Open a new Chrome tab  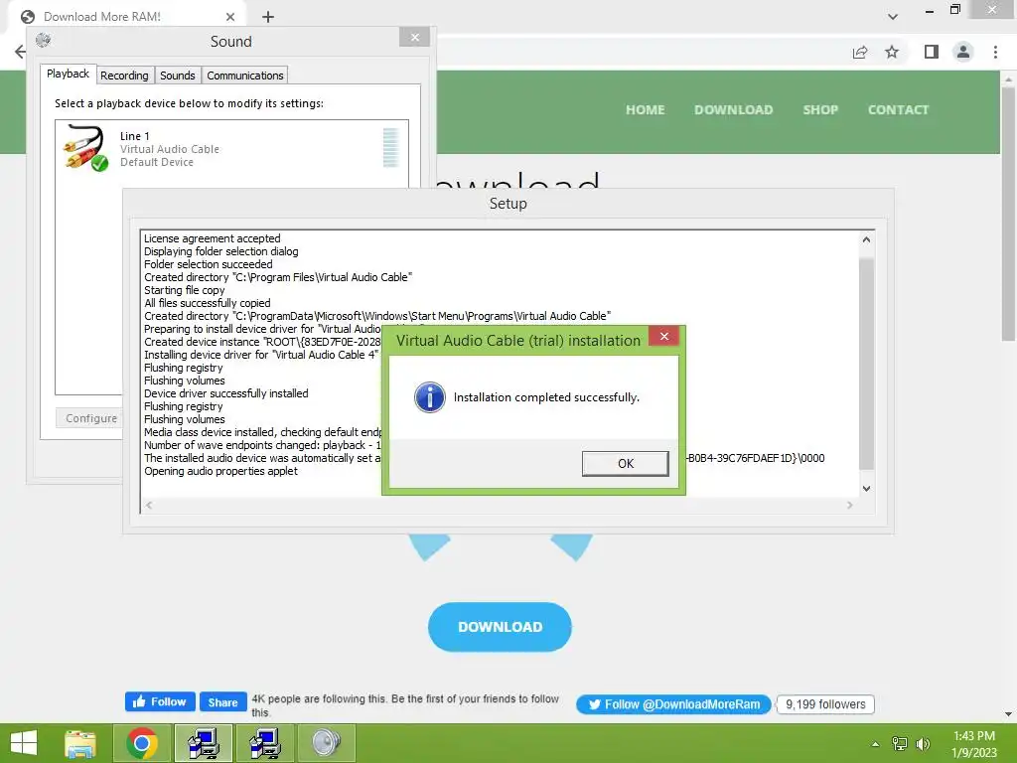(268, 17)
